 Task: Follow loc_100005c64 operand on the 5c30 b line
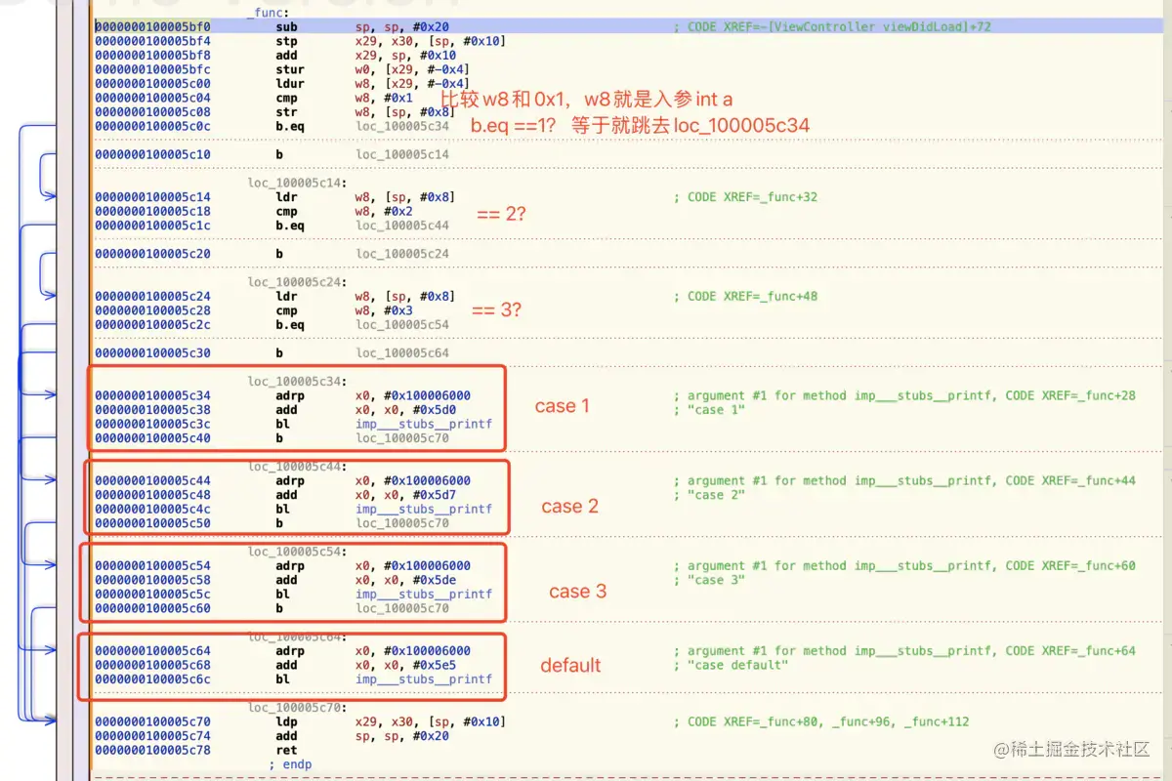tap(402, 352)
